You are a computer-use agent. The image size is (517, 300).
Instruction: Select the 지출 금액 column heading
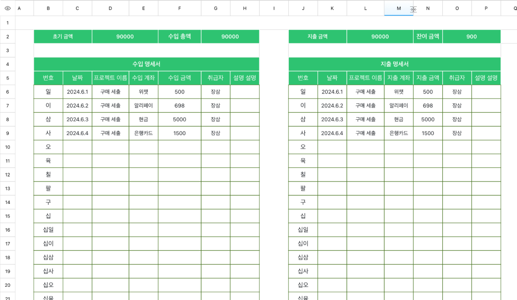428,78
